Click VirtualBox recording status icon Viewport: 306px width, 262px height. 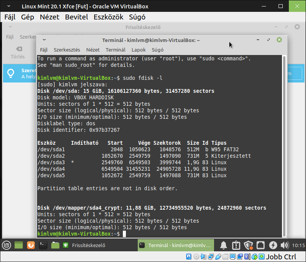(x=240, y=257)
